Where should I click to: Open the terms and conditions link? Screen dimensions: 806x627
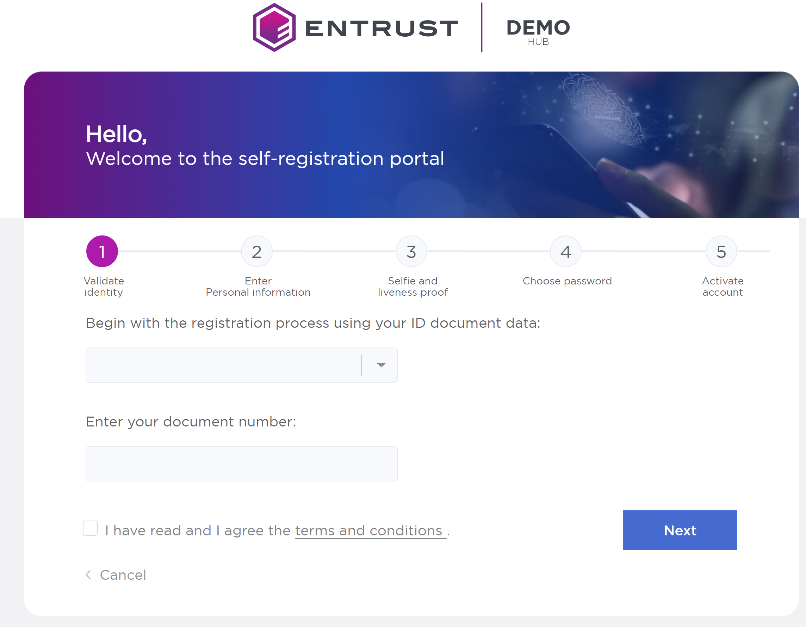click(369, 531)
